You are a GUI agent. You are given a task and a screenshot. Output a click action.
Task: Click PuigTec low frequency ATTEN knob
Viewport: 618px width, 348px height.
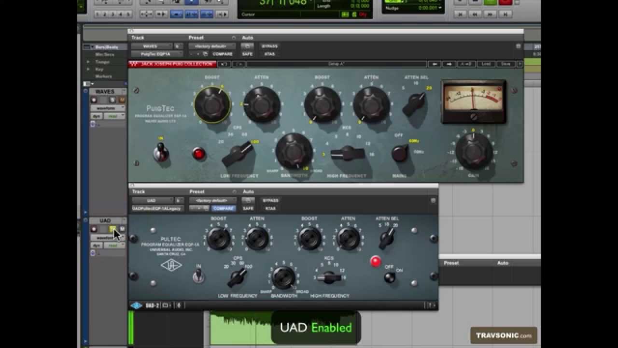point(262,104)
